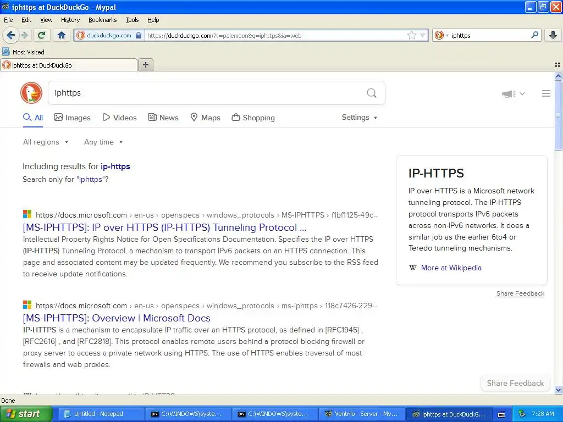The height and width of the screenshot is (422, 563).
Task: Open the All regions filter dropdown
Action: (x=46, y=142)
